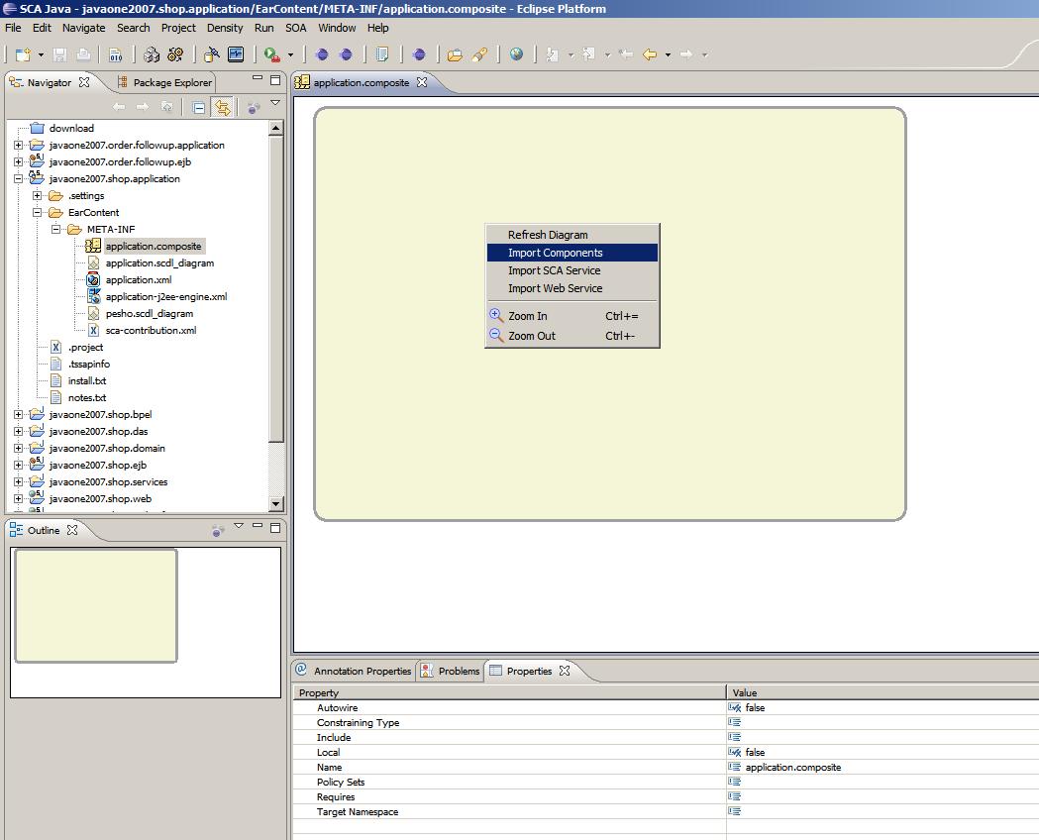Open the Outline view menu triangle

239,526
